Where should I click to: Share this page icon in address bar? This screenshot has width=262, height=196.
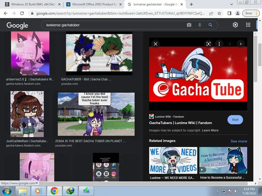[211, 13]
